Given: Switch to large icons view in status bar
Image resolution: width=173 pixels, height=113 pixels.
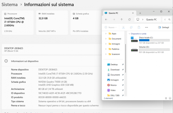Looking at the screenshot, I should click(170, 98).
